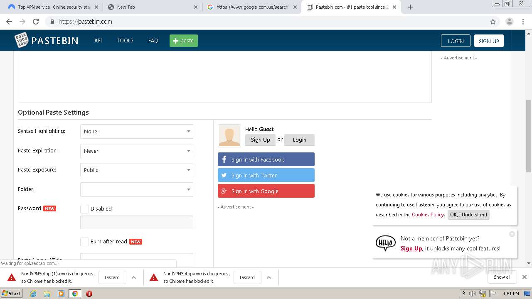This screenshot has height=299, width=532.
Task: Click the paste text area
Action: click(224, 77)
